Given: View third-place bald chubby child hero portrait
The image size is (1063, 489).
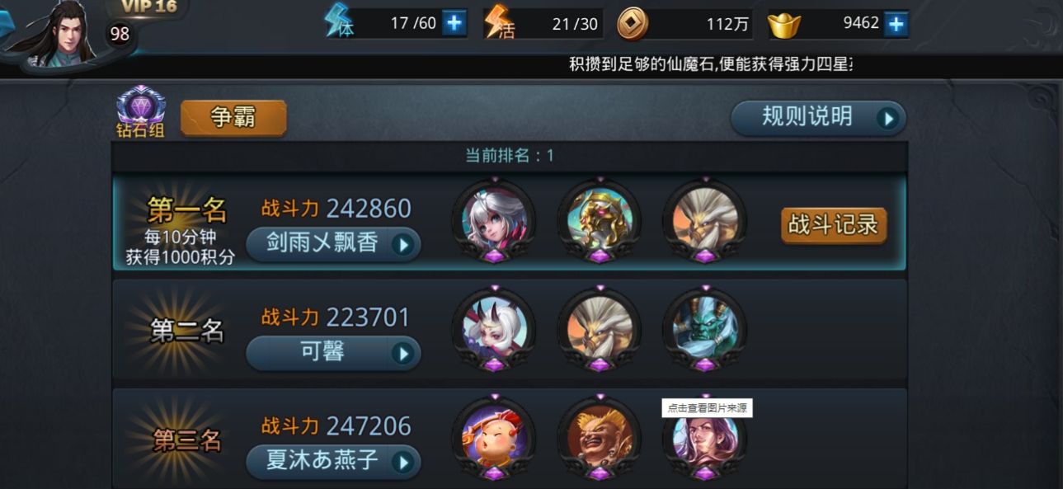Looking at the screenshot, I should point(494,438).
